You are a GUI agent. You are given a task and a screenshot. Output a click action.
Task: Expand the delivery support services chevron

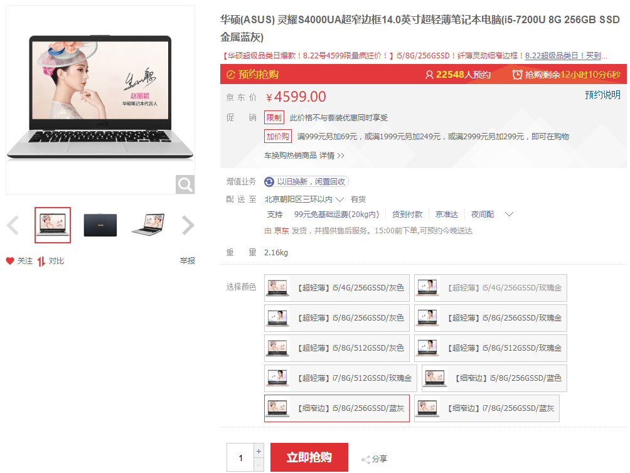pos(510,215)
